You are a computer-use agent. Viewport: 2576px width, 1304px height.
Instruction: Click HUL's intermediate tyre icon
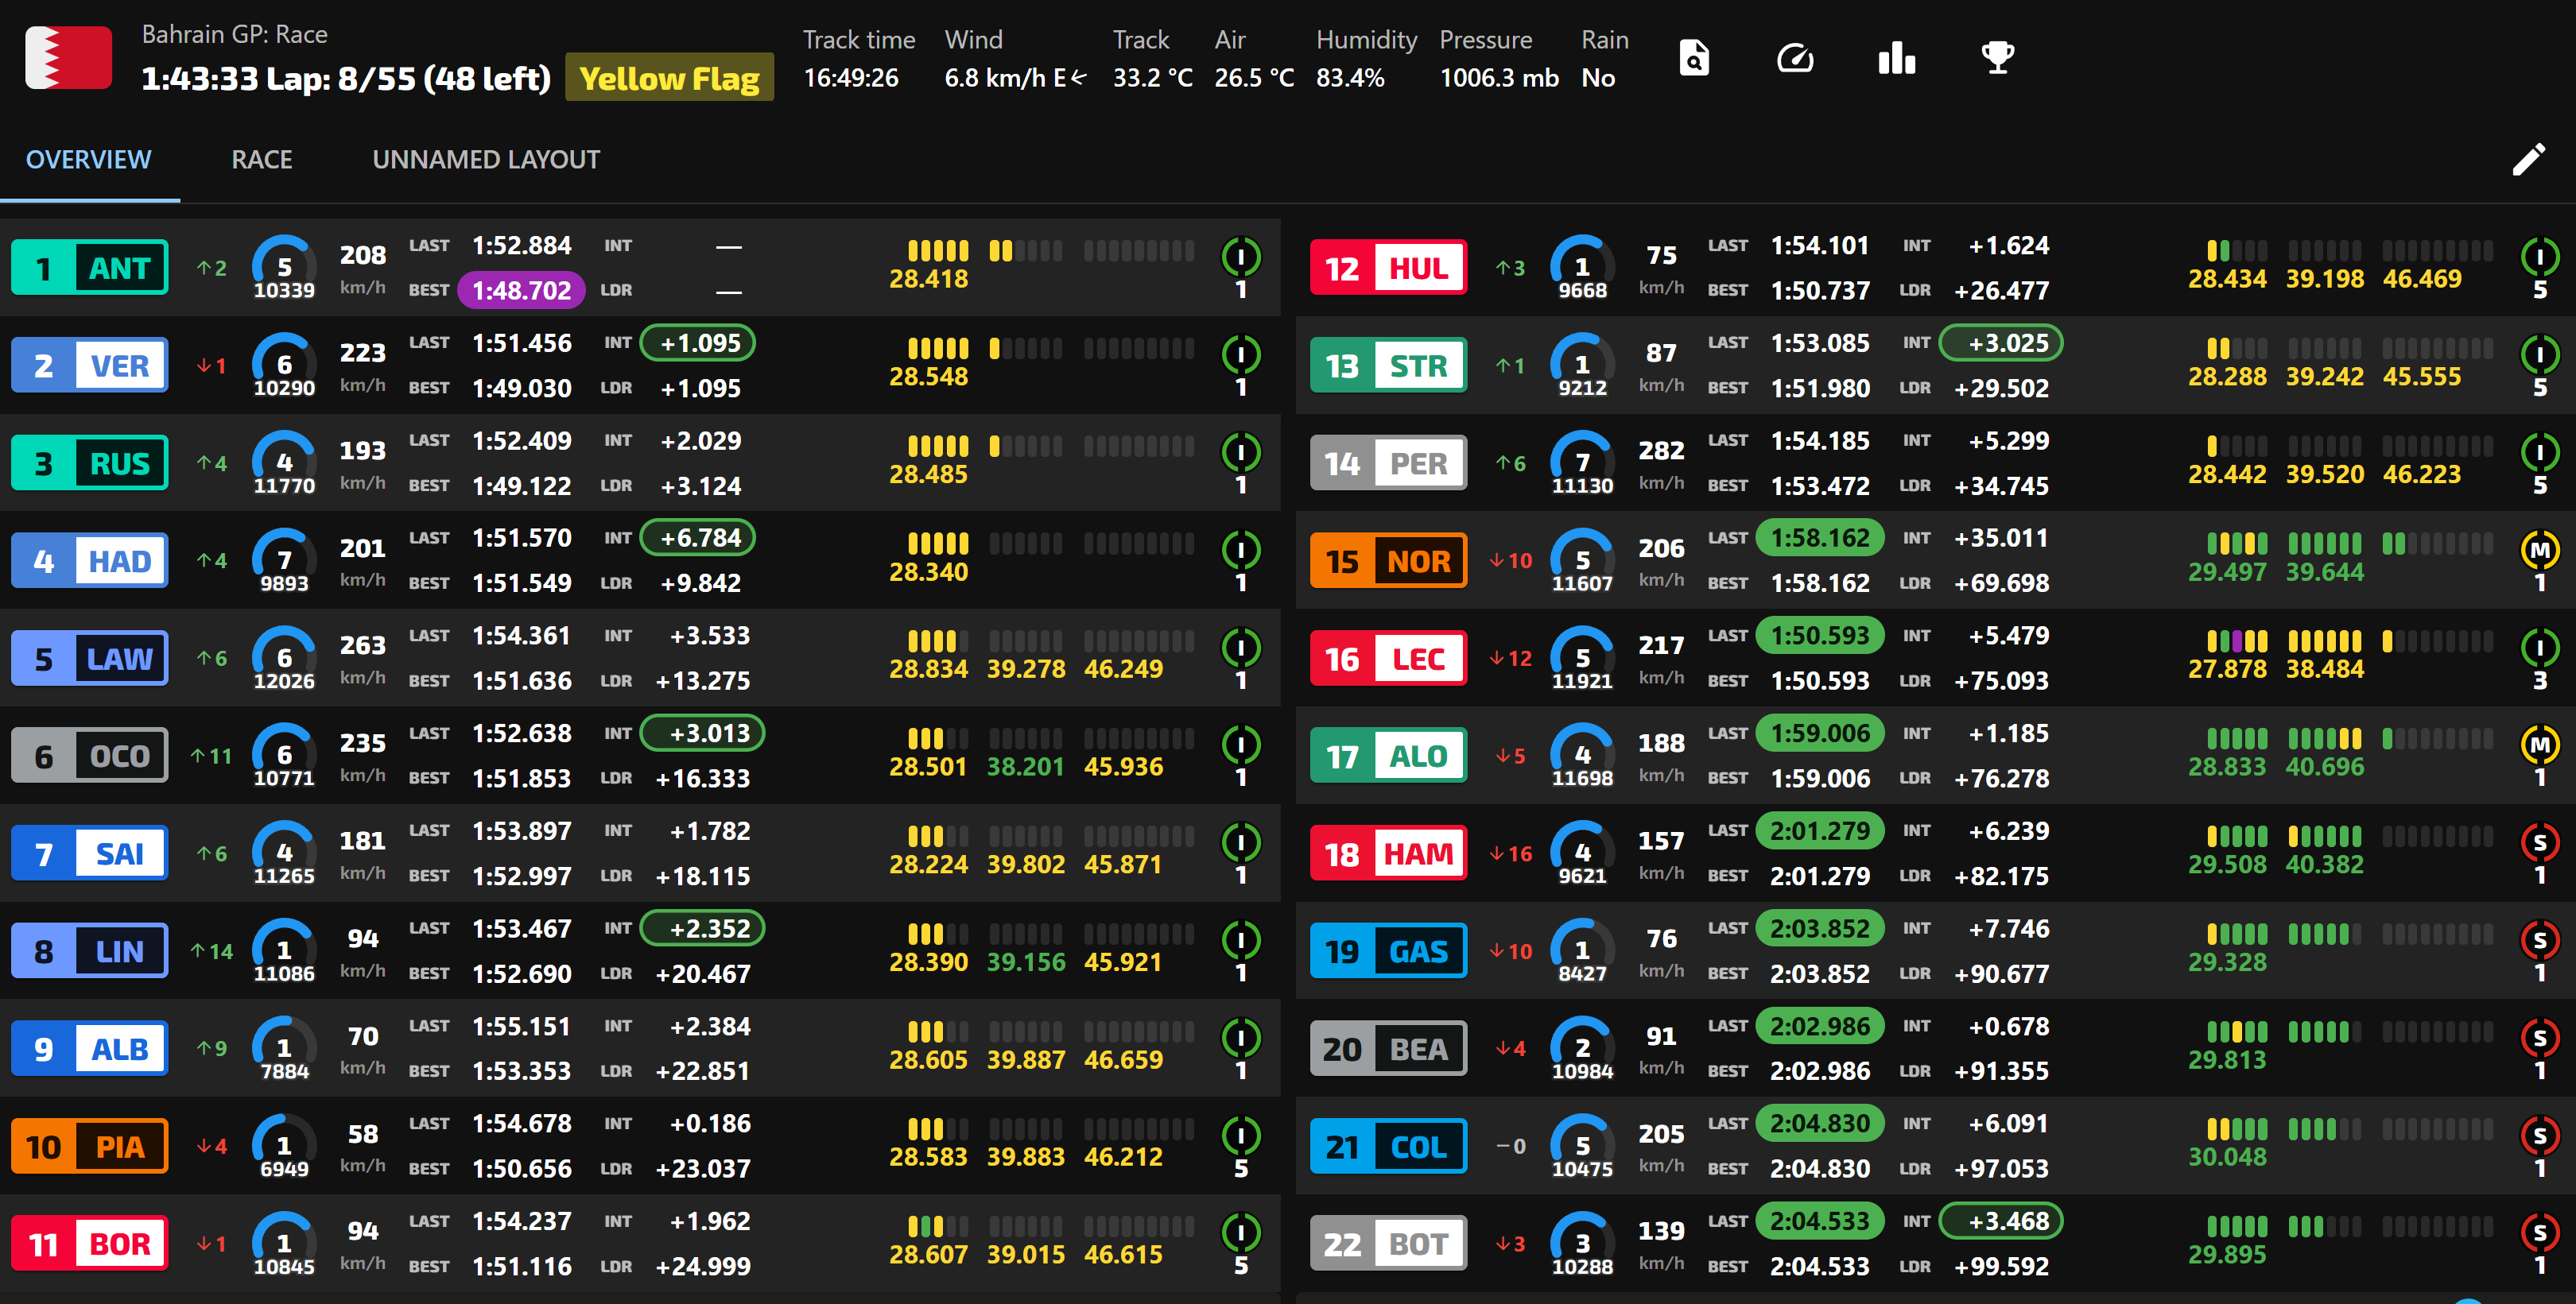[x=2540, y=257]
